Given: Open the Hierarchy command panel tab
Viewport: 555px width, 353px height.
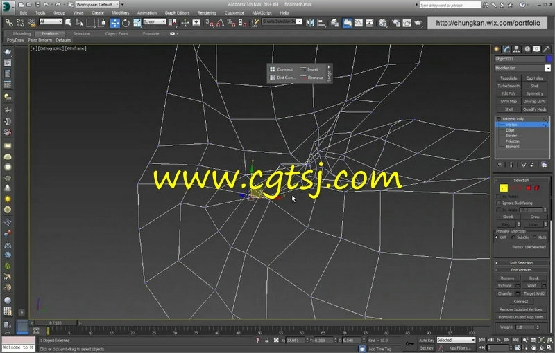Looking at the screenshot, I should [x=518, y=48].
